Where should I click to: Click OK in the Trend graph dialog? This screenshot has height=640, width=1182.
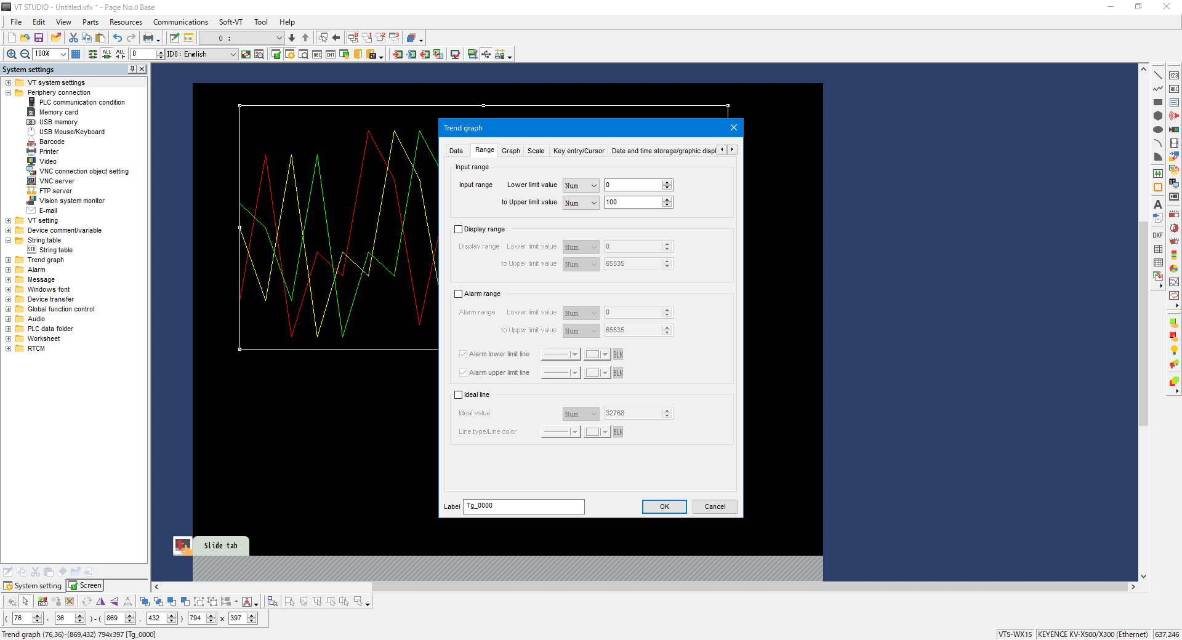664,506
